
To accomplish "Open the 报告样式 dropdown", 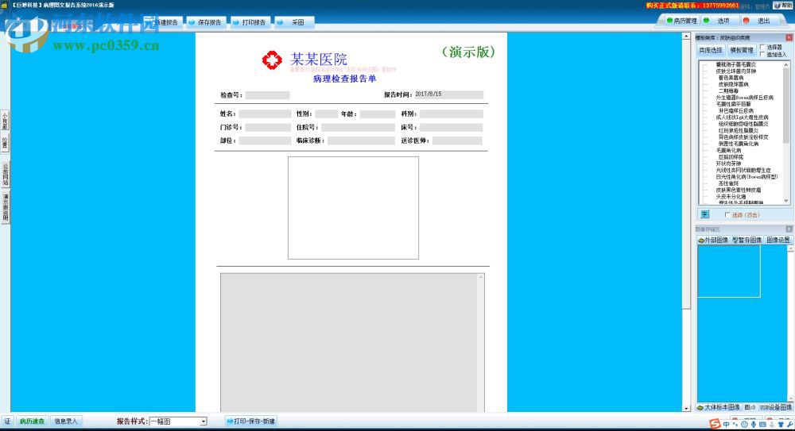I will [204, 421].
